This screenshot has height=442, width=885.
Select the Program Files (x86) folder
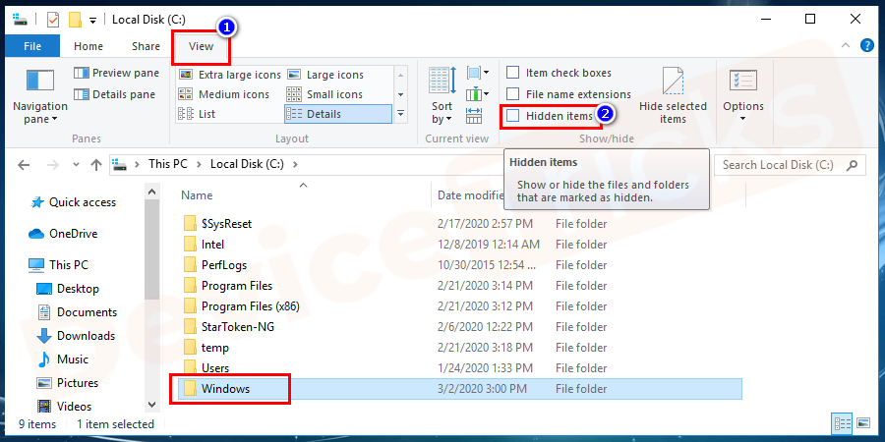tap(241, 306)
